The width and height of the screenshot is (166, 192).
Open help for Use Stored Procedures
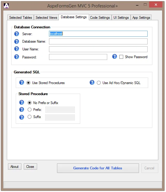[x=22, y=82]
